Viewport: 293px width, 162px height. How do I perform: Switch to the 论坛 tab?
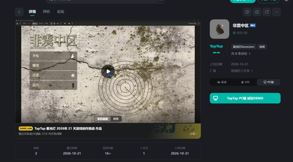pos(60,12)
